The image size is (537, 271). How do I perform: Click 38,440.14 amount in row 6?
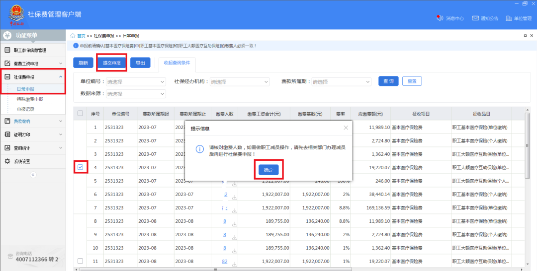point(379,194)
